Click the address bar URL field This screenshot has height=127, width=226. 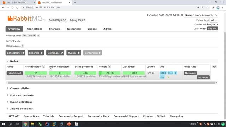tap(108, 8)
